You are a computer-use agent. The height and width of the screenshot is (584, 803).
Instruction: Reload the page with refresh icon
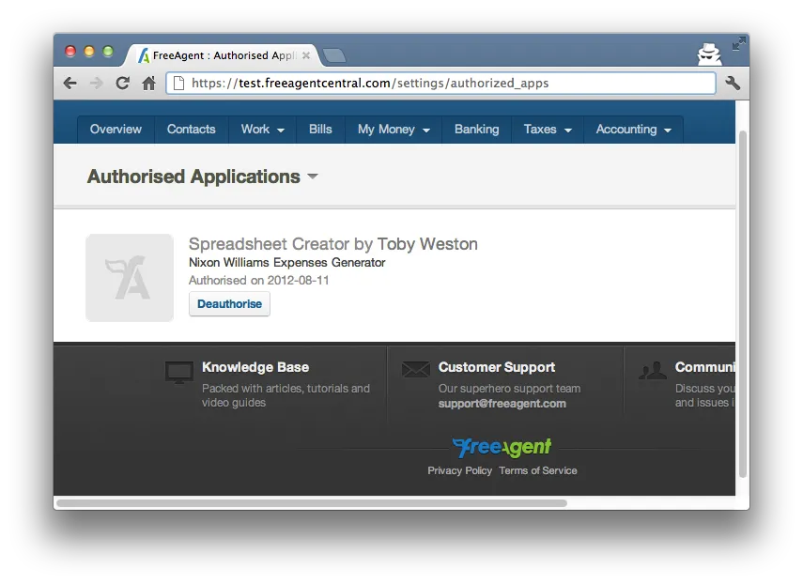tap(122, 83)
